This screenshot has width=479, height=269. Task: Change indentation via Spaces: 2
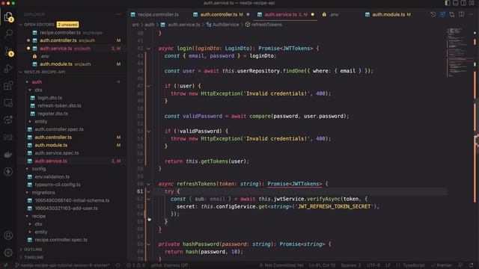(x=351, y=265)
